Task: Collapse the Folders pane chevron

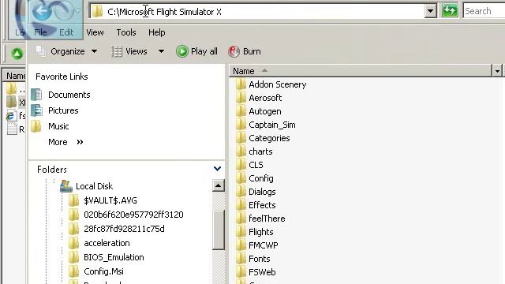Action: (x=218, y=169)
